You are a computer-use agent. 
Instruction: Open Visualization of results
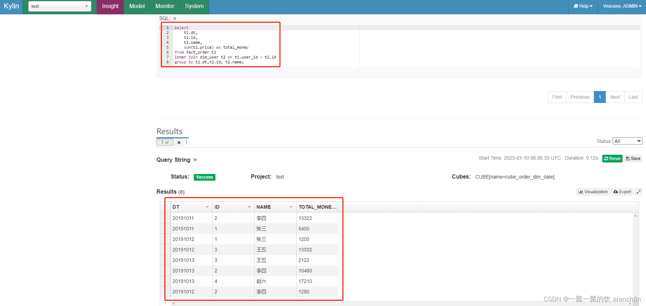pos(593,192)
